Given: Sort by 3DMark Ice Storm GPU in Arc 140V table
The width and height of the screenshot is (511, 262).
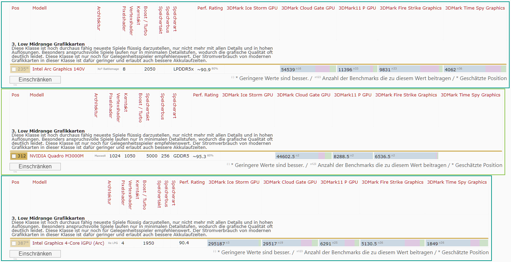Looking at the screenshot, I should (252, 8).
